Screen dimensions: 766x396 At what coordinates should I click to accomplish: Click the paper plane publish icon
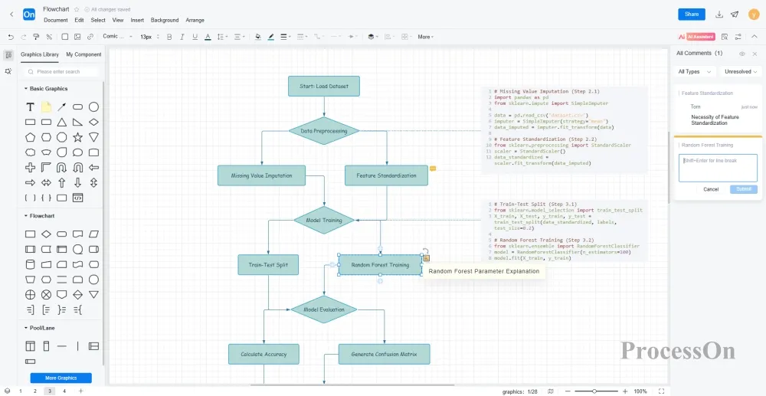click(x=735, y=14)
